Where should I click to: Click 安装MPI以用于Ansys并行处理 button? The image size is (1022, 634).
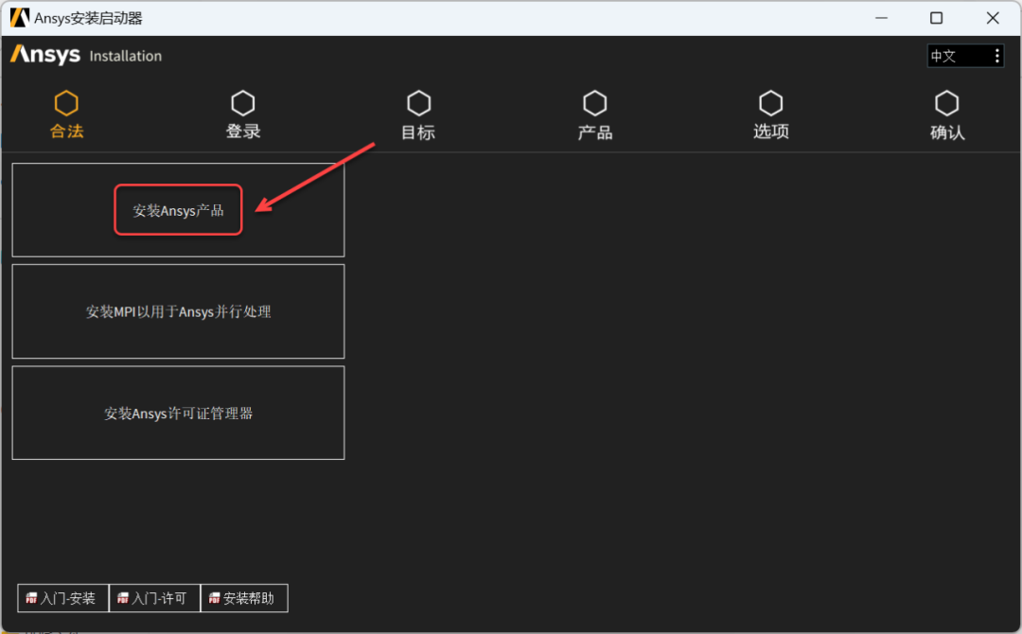tap(178, 311)
